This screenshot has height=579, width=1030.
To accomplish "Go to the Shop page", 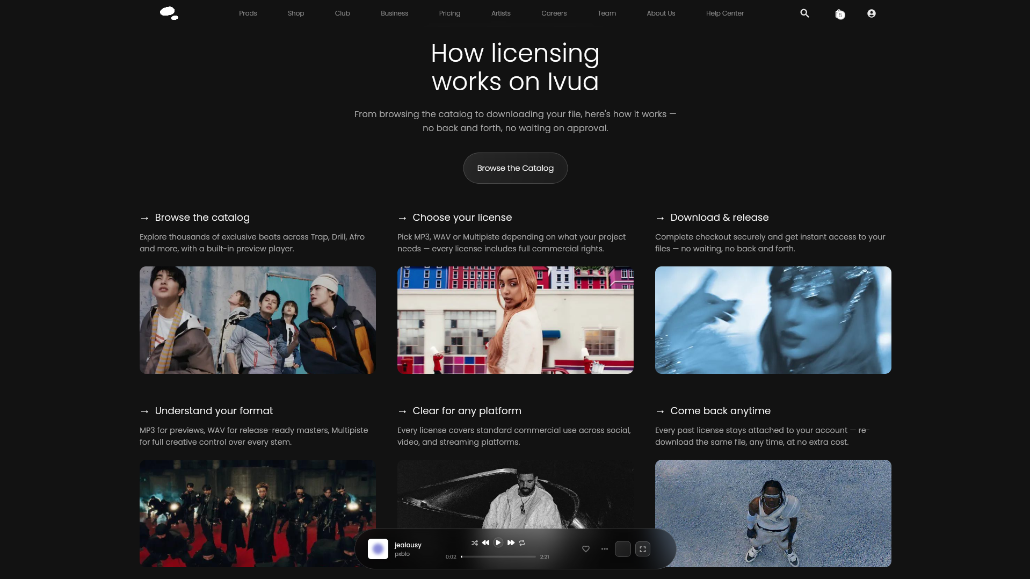I will tap(296, 13).
